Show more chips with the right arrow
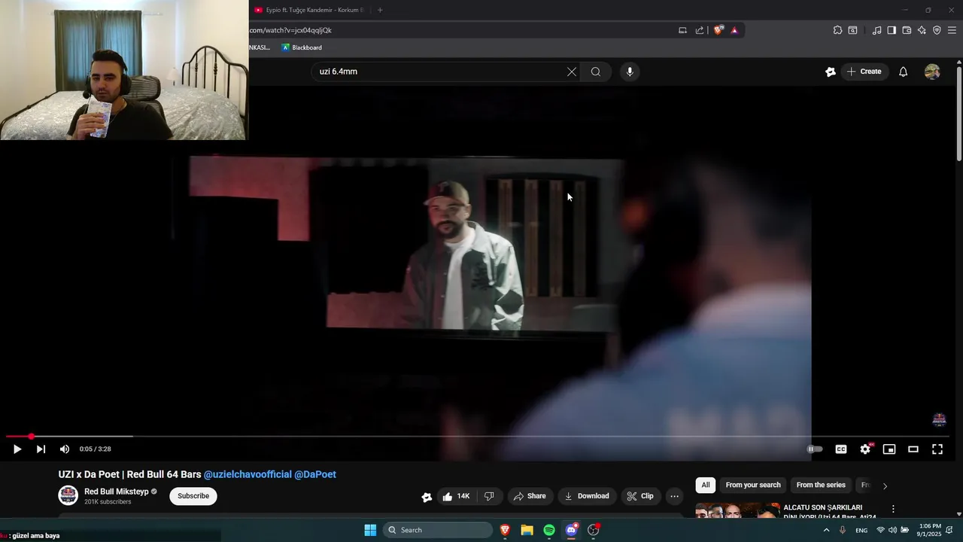This screenshot has width=963, height=542. pyautogui.click(x=885, y=486)
